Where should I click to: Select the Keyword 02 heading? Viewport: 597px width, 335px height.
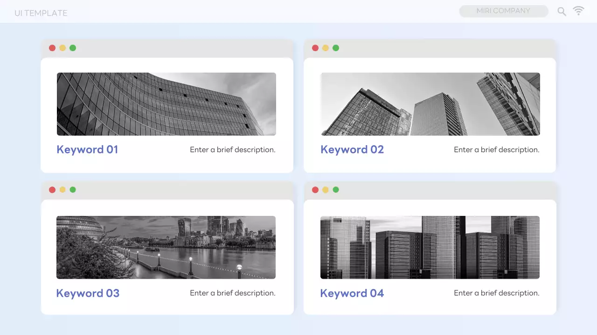(352, 149)
